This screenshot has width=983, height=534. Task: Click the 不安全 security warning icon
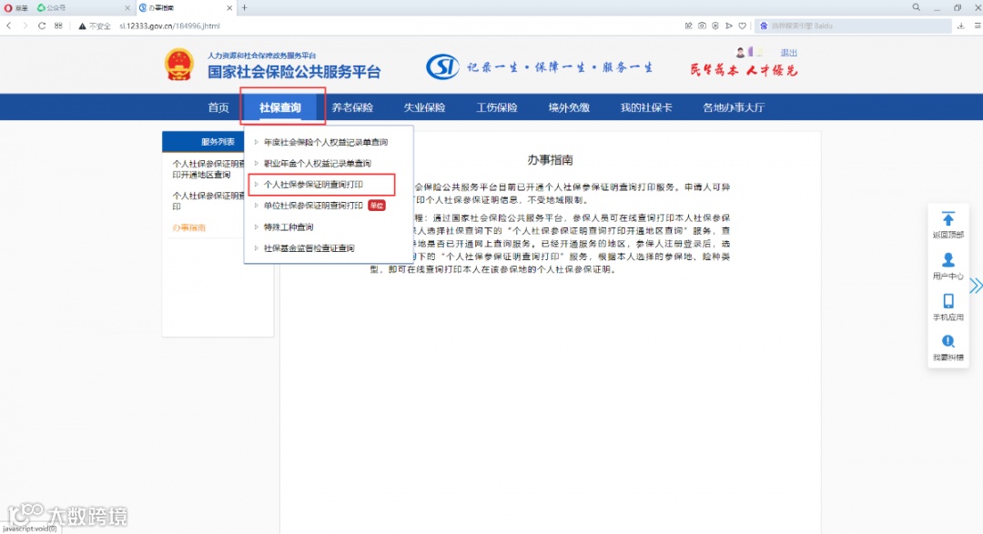82,26
